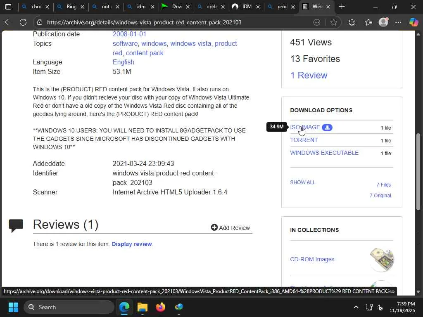Open CD-ROM Images collection thumbnail
The height and width of the screenshot is (317, 423).
[382, 260]
